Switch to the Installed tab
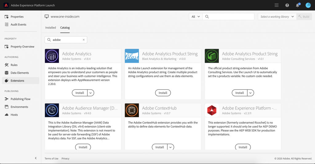This screenshot has width=315, height=164. pyautogui.click(x=50, y=28)
